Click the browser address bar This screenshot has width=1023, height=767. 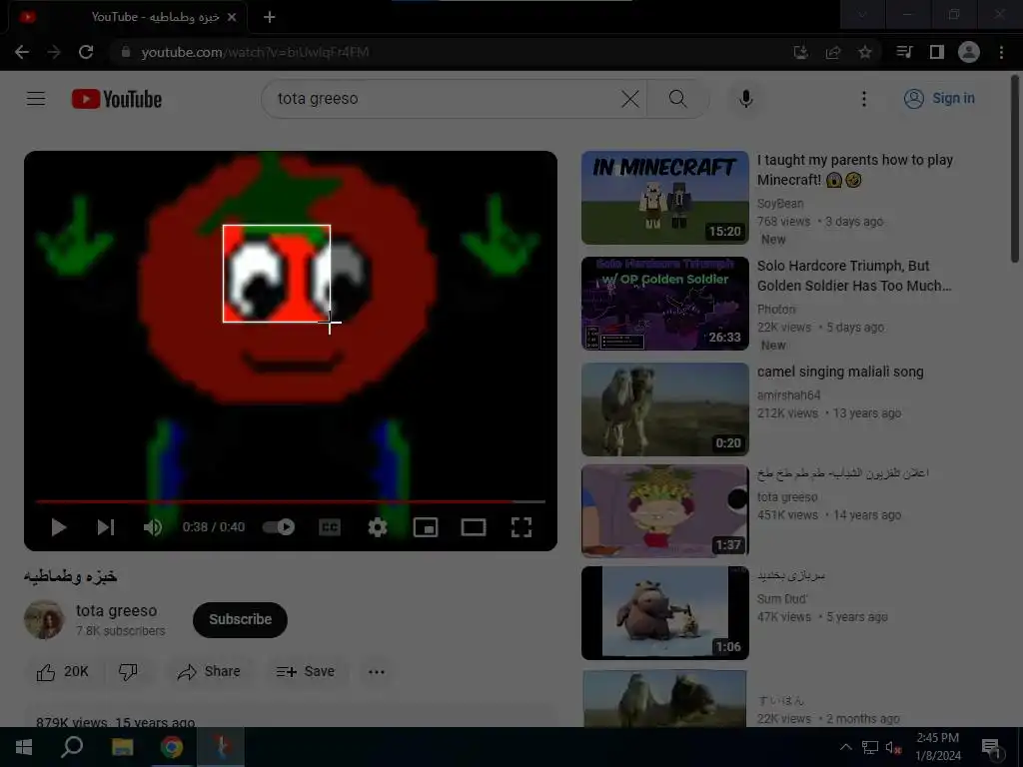click(451, 52)
